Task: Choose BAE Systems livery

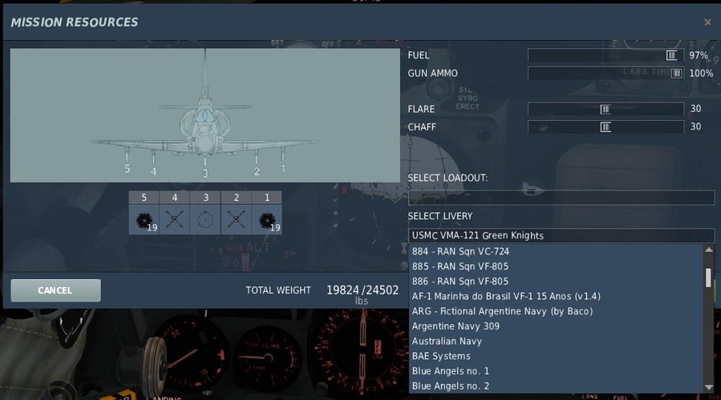Action: [x=555, y=356]
